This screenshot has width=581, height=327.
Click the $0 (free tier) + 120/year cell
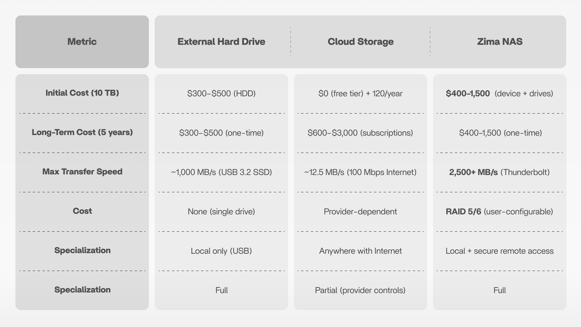(x=360, y=94)
